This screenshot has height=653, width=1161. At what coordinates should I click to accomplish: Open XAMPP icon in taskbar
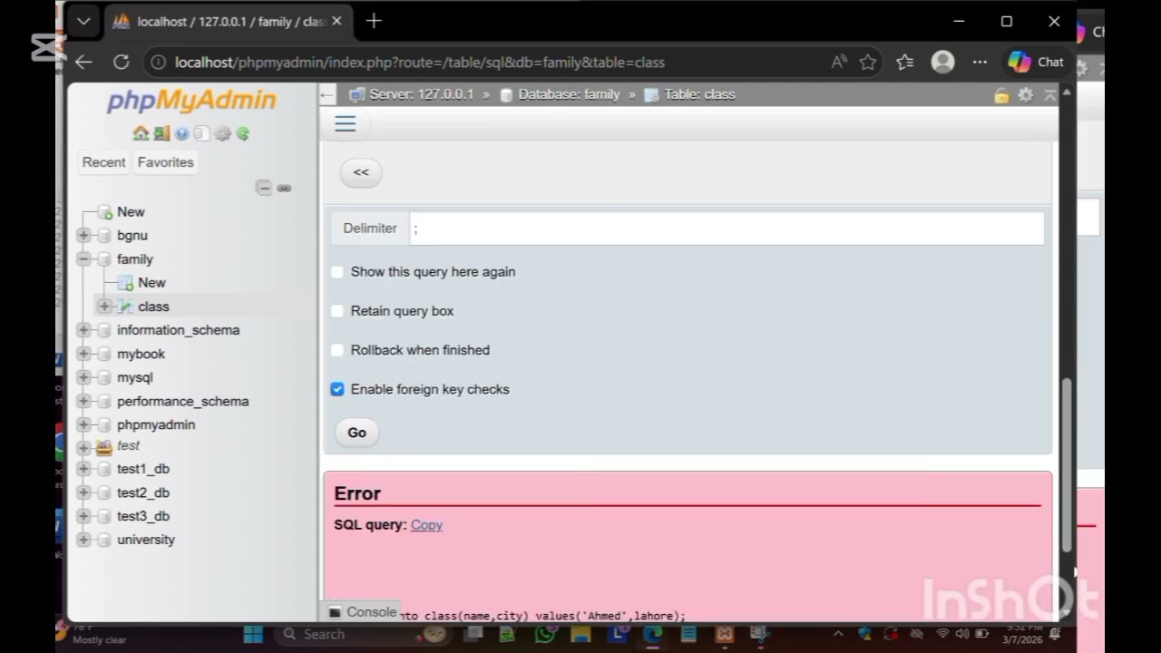724,634
